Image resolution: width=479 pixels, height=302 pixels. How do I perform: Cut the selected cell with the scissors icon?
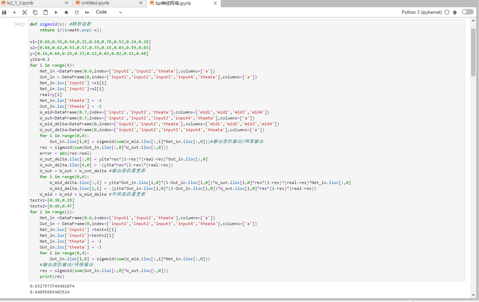tap(25, 12)
